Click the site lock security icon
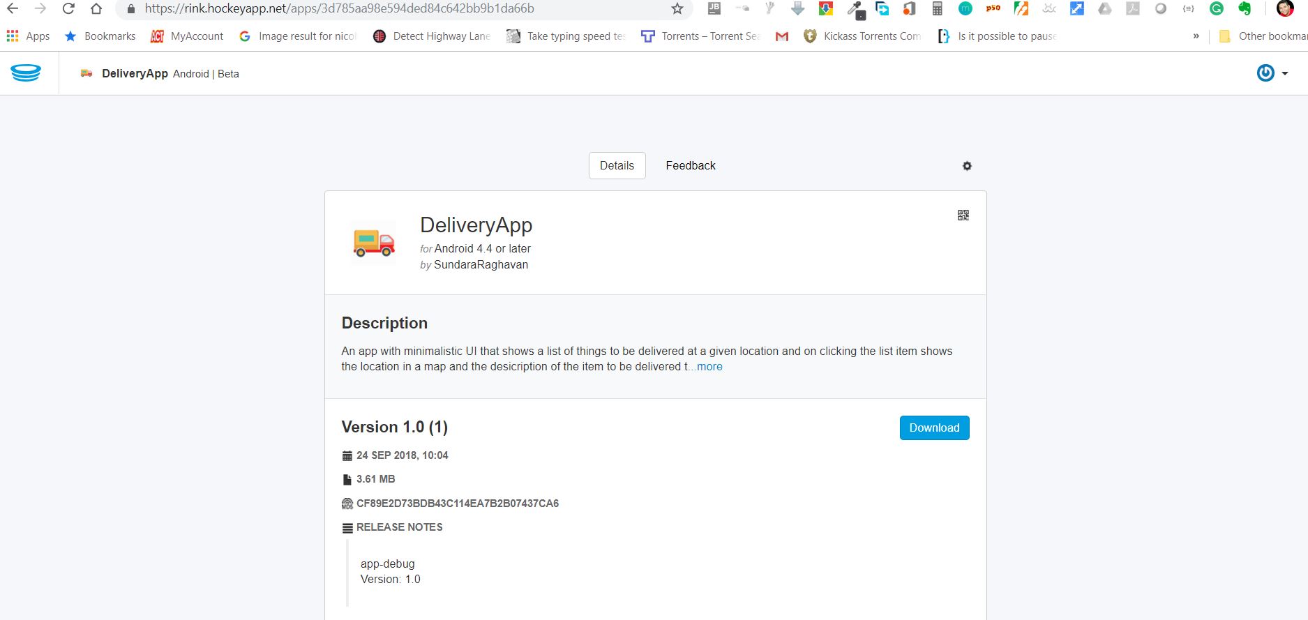The width and height of the screenshot is (1308, 620). click(x=130, y=9)
